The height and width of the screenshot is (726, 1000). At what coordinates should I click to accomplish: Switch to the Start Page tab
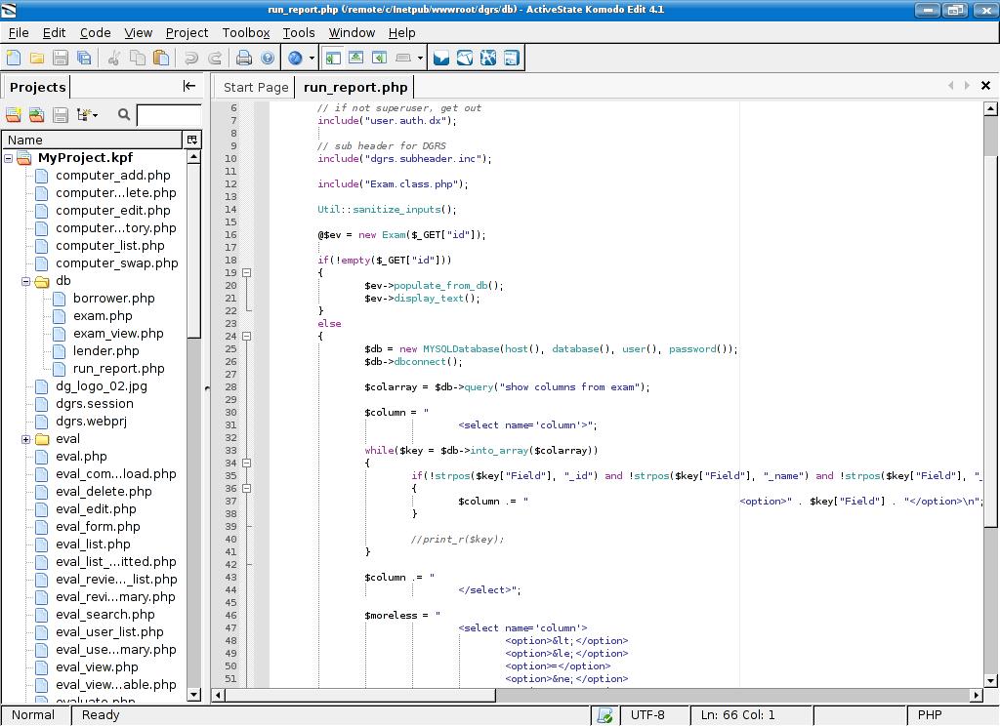[x=256, y=87]
